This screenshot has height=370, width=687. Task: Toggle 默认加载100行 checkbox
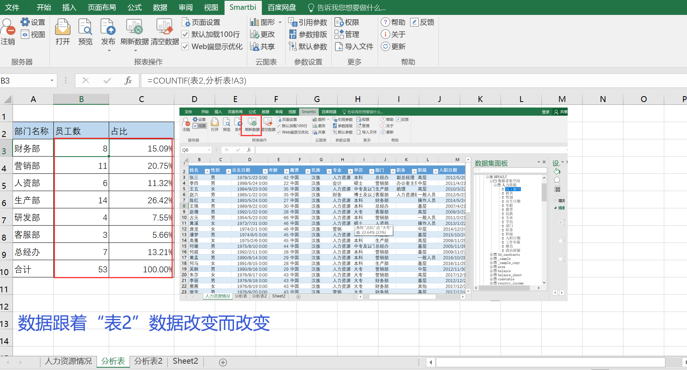185,35
